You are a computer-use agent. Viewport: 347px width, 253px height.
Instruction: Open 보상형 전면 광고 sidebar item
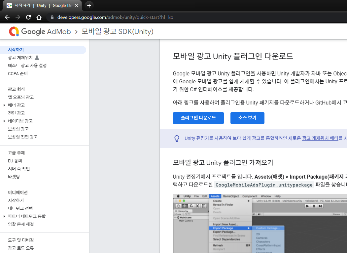[x=23, y=137]
